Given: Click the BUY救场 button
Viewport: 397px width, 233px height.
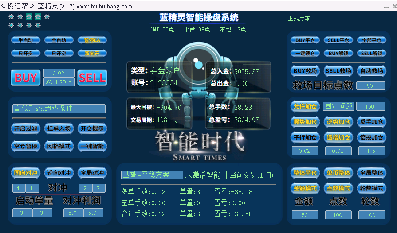Looking at the screenshot, I should tap(305, 71).
